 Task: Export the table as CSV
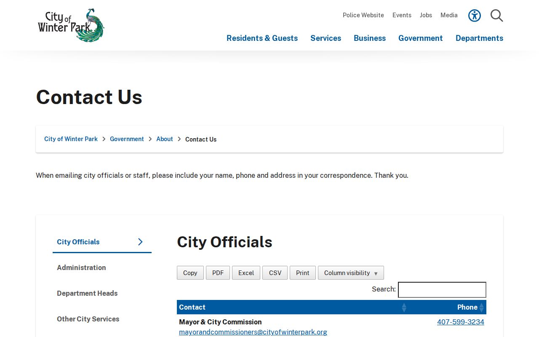pyautogui.click(x=275, y=273)
